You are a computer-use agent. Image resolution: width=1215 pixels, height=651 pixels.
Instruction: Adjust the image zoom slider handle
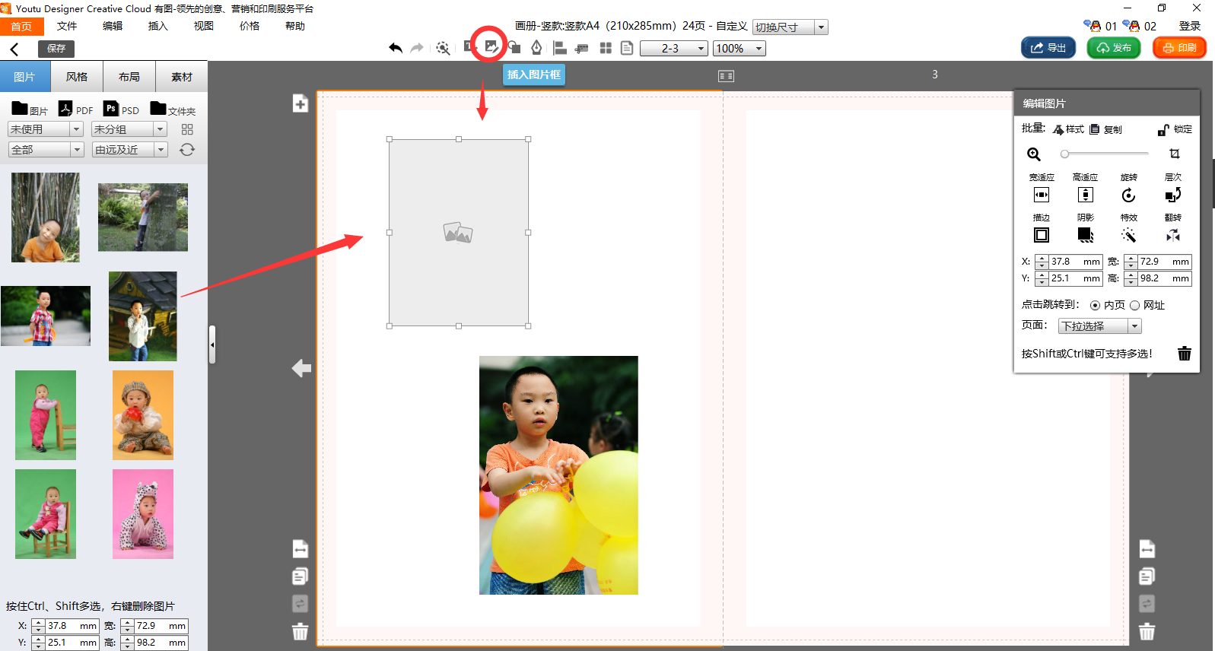click(1065, 154)
